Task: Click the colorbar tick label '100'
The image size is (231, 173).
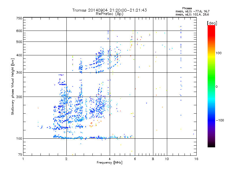Action: tap(219, 53)
